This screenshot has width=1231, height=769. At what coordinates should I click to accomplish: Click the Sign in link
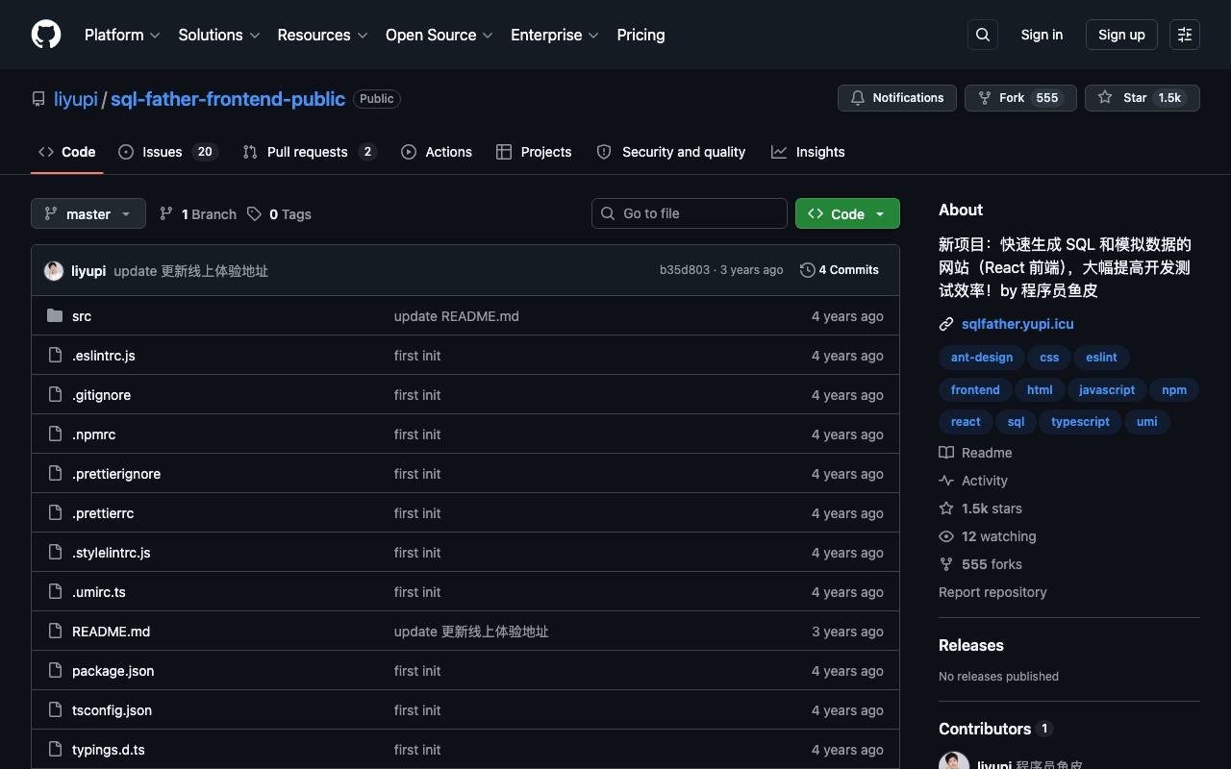tap(1042, 35)
